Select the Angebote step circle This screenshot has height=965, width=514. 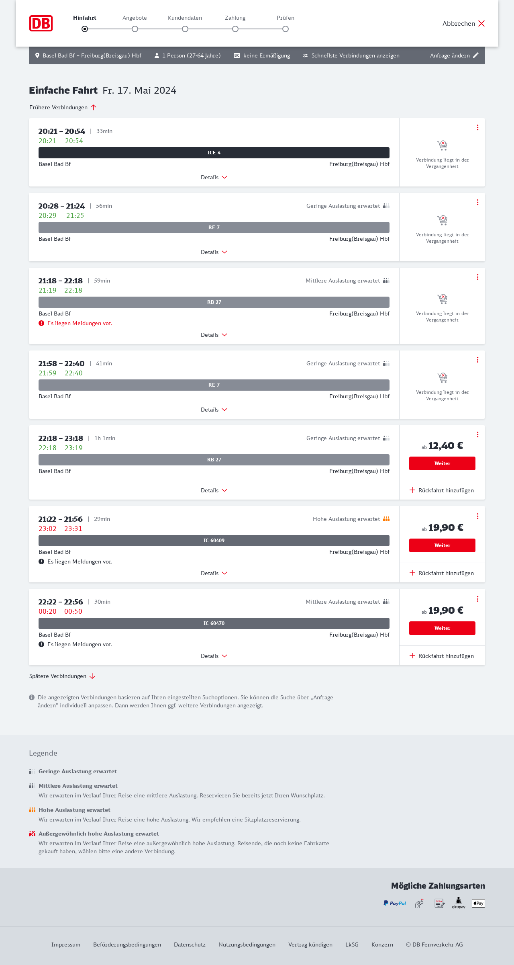click(x=135, y=29)
